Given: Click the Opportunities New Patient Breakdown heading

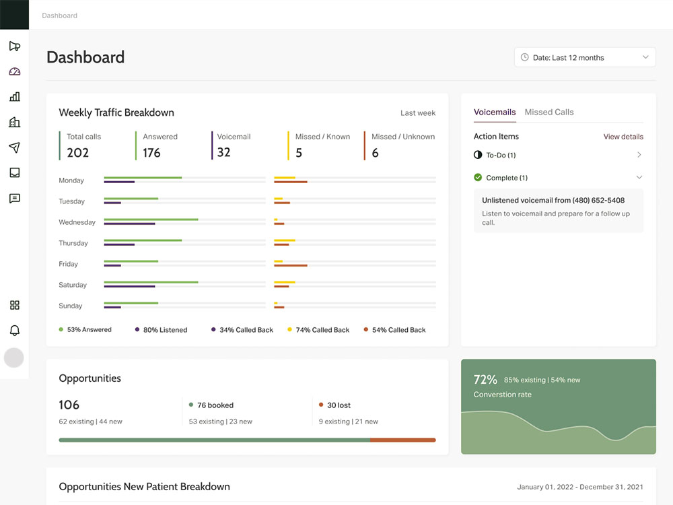Looking at the screenshot, I should [144, 487].
